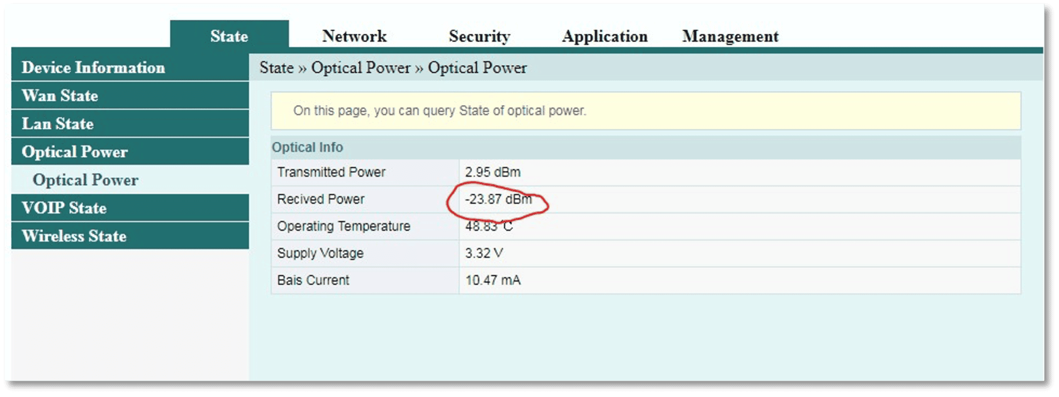The image size is (1059, 397).
Task: Open Device Information in the sidebar
Action: click(x=93, y=67)
